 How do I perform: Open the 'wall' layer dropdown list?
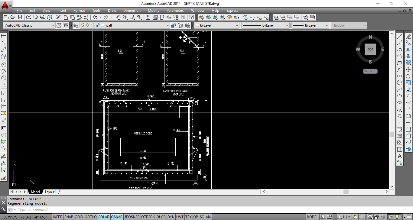point(168,25)
